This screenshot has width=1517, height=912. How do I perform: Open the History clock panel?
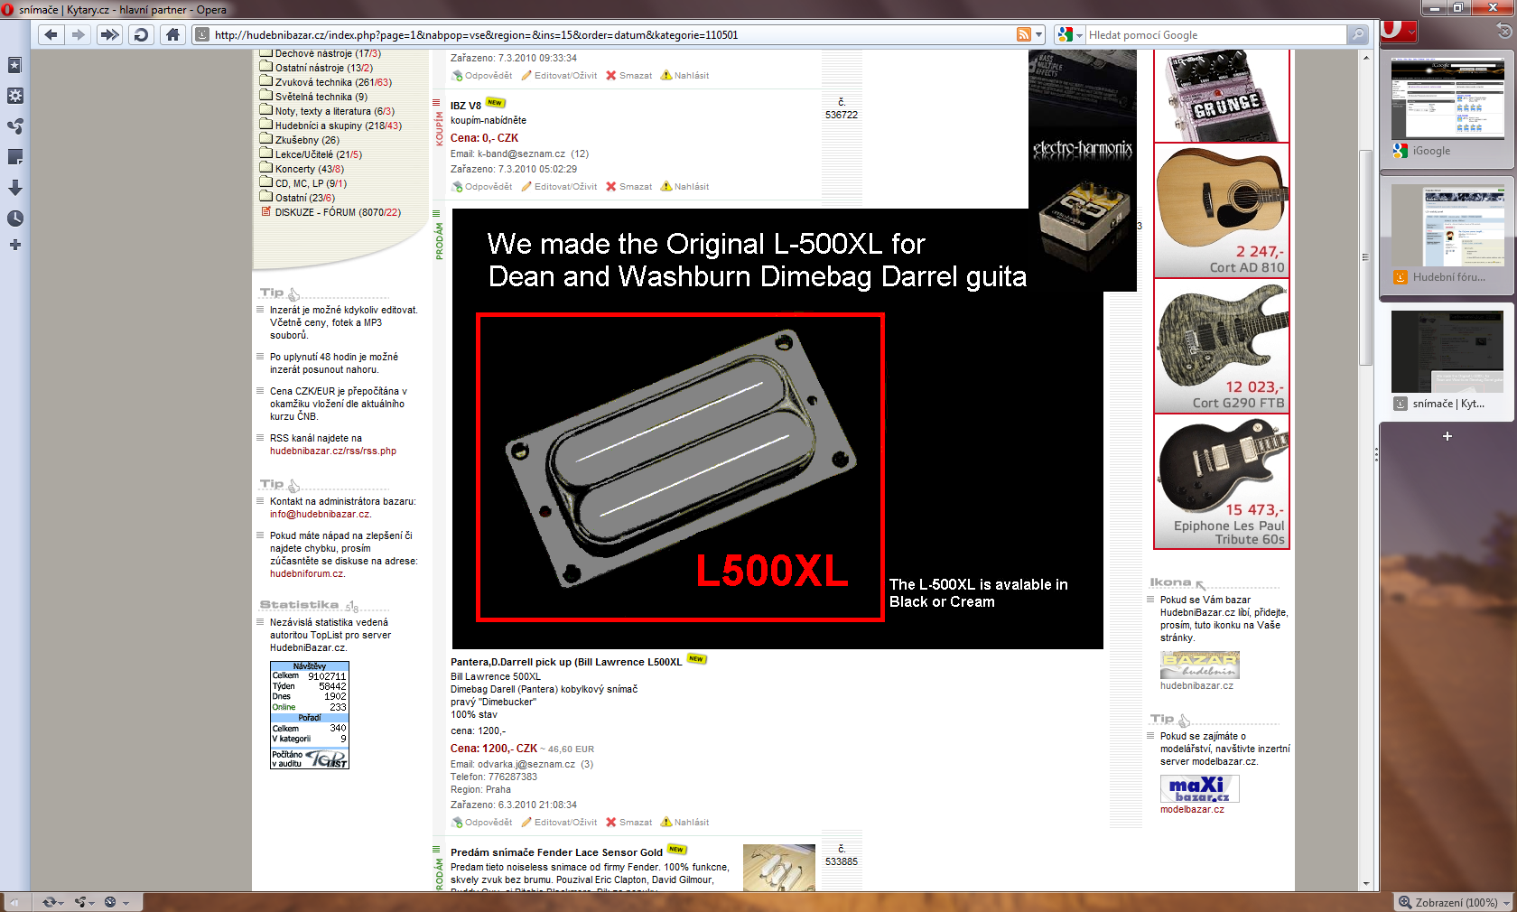tap(14, 219)
